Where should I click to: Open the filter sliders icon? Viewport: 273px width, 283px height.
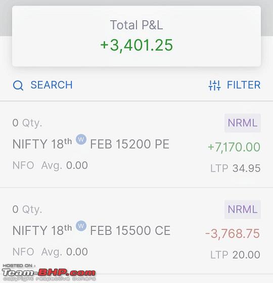tap(214, 85)
